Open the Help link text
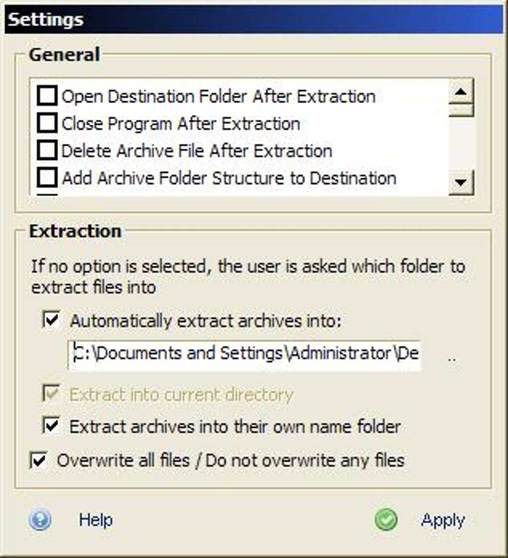 (96, 520)
